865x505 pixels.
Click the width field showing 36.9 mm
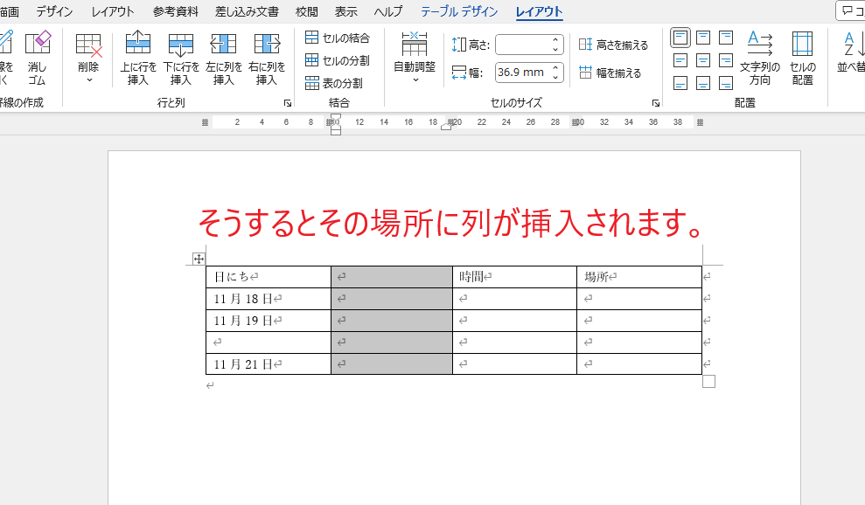click(522, 73)
